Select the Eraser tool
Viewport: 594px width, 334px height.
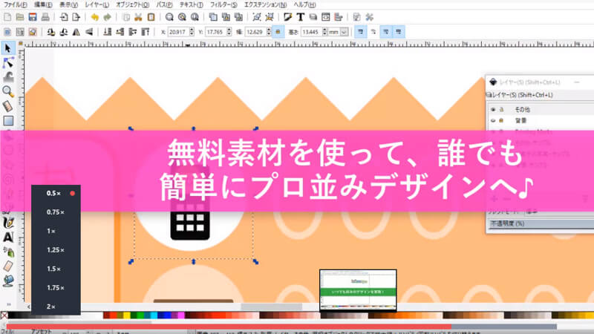coord(8,266)
